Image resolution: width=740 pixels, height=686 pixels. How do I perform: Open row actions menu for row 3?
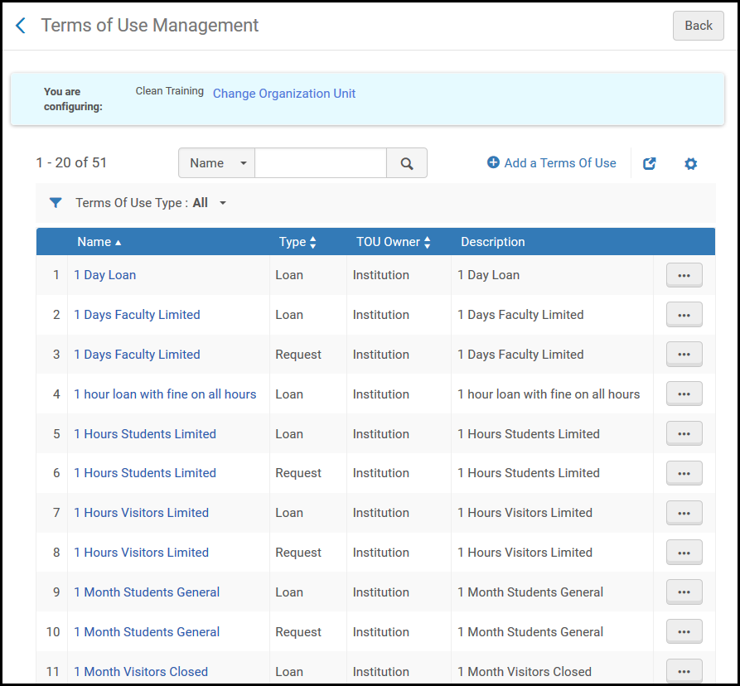pos(684,355)
